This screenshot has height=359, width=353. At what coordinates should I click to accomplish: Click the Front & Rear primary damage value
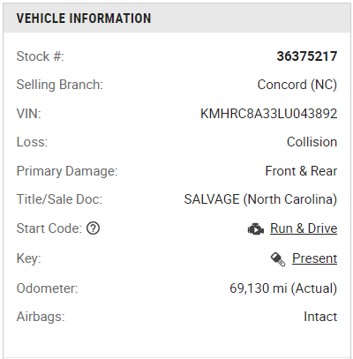pos(301,171)
